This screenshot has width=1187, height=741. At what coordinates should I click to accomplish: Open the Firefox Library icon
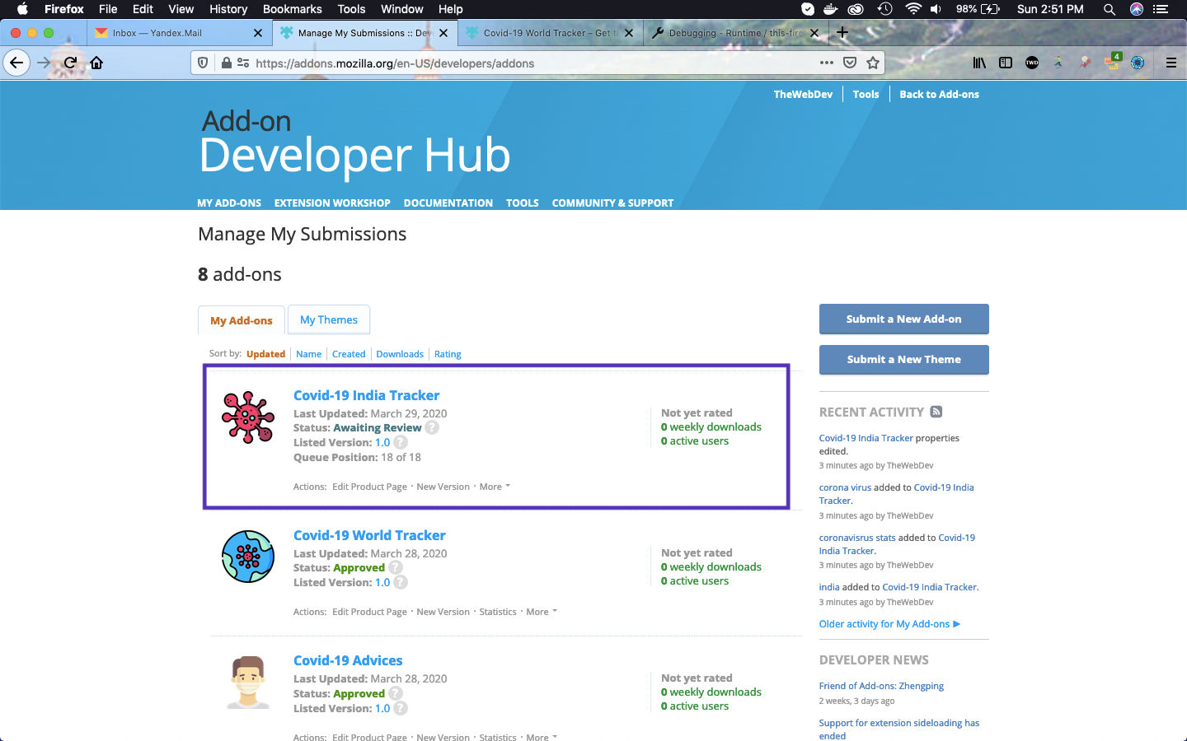979,63
